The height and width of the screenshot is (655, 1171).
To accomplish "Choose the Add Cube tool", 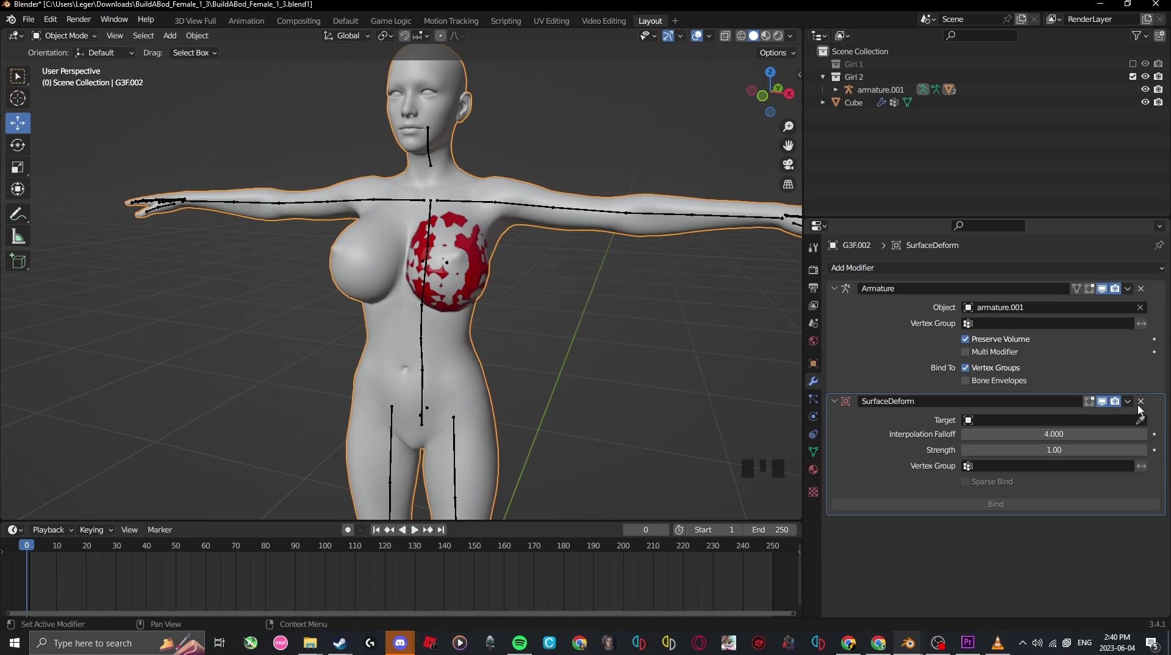I will (18, 261).
